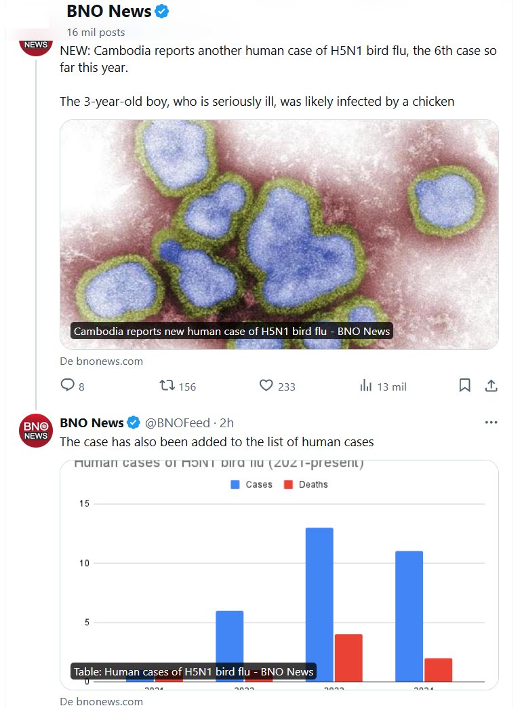Click the BNO News header title
The image size is (522, 708).
pos(108,12)
